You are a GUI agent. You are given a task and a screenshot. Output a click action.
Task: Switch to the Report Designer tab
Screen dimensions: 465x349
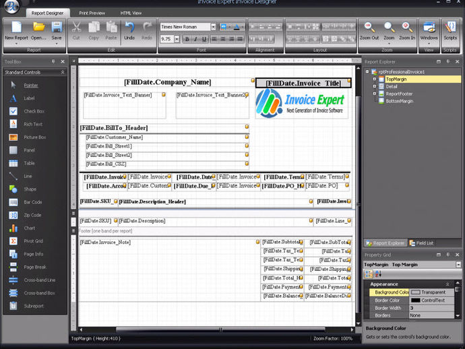47,13
